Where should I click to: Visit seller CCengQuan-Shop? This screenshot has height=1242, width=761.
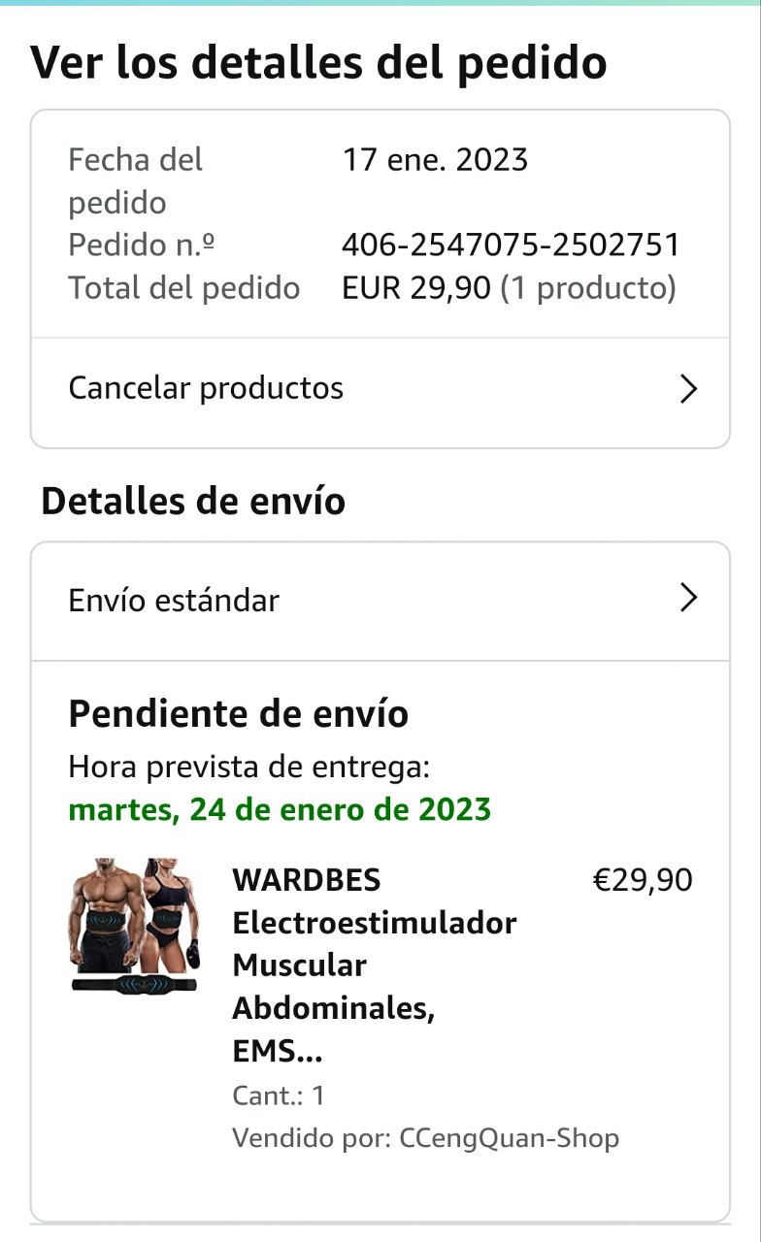509,1138
